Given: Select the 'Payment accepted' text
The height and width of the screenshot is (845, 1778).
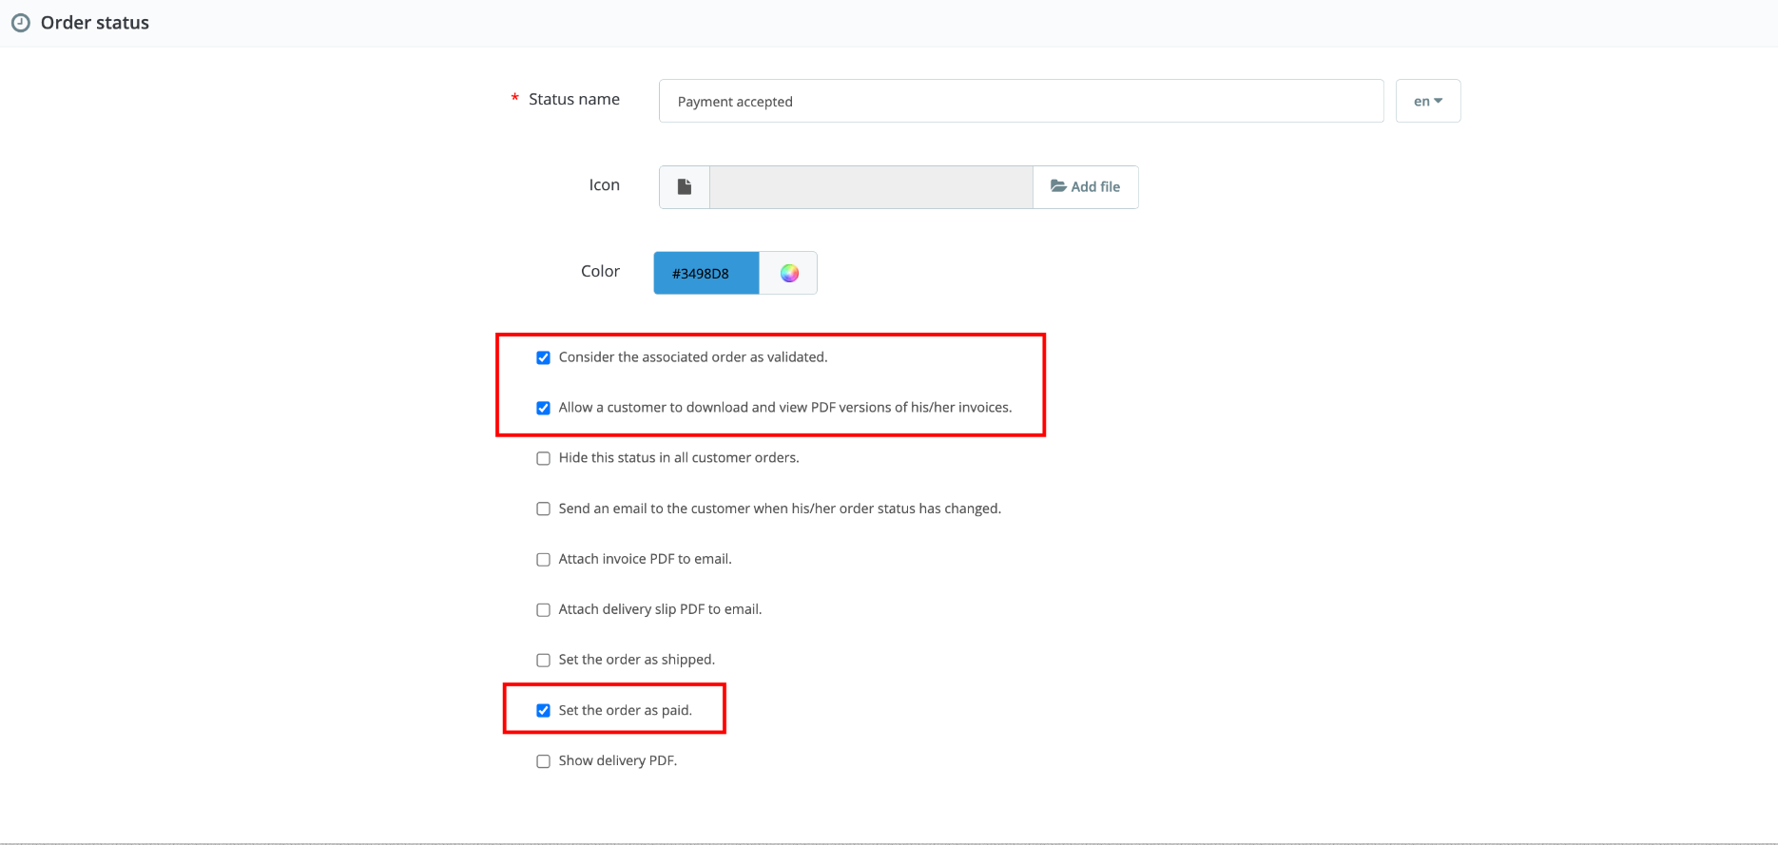Looking at the screenshot, I should 735,101.
